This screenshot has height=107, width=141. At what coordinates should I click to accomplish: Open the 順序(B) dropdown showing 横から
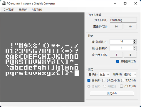pyautogui.click(x=130, y=75)
